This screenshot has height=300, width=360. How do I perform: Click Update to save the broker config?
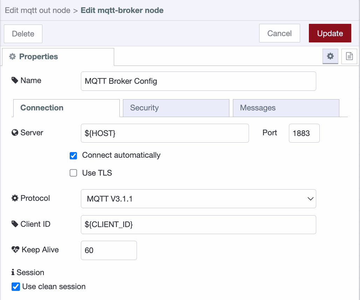click(x=330, y=33)
